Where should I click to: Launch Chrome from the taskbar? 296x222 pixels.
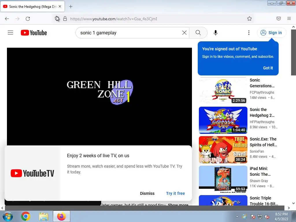(26, 216)
